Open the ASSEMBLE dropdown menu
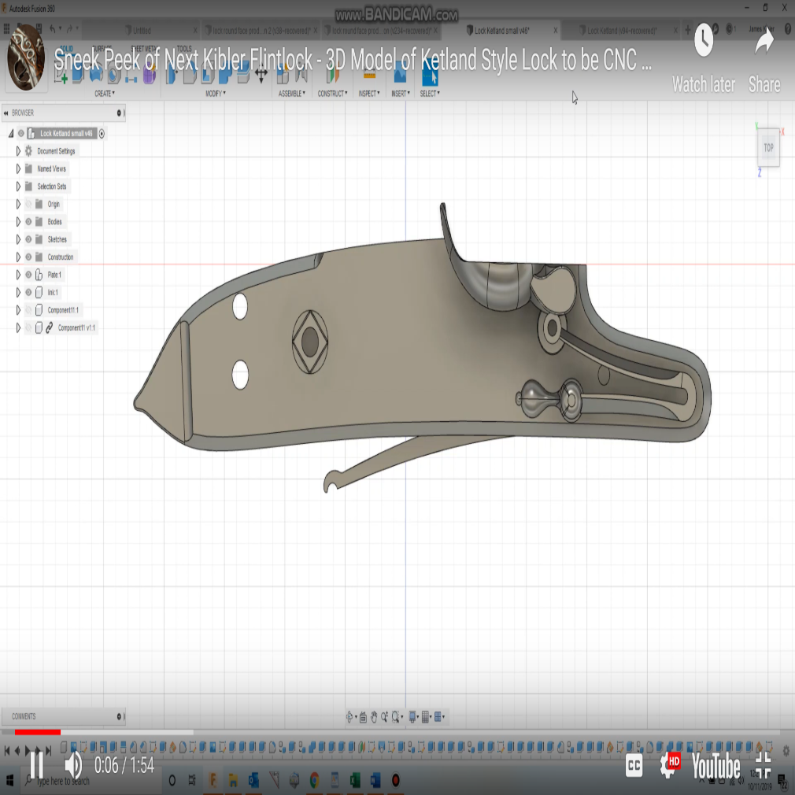Viewport: 795px width, 795px height. [291, 94]
